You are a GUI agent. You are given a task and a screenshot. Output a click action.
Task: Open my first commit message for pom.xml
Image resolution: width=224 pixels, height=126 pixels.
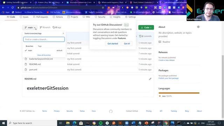tap(74, 70)
